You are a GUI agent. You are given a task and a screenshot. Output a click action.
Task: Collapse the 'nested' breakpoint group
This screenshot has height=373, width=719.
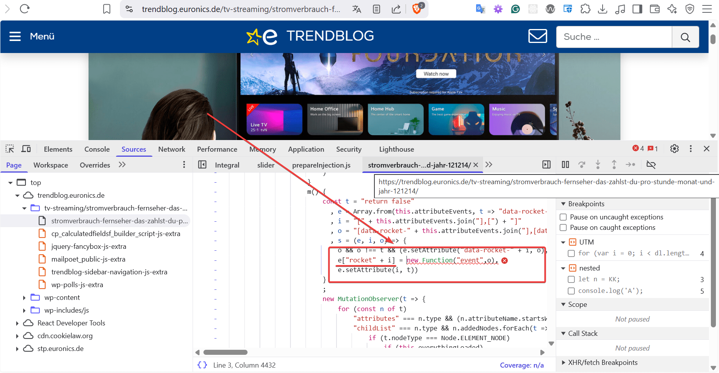pyautogui.click(x=564, y=268)
